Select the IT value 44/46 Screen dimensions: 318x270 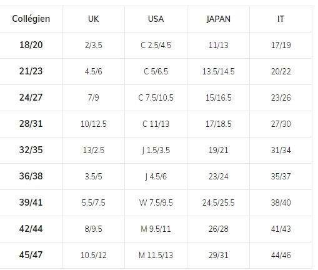pos(281,255)
